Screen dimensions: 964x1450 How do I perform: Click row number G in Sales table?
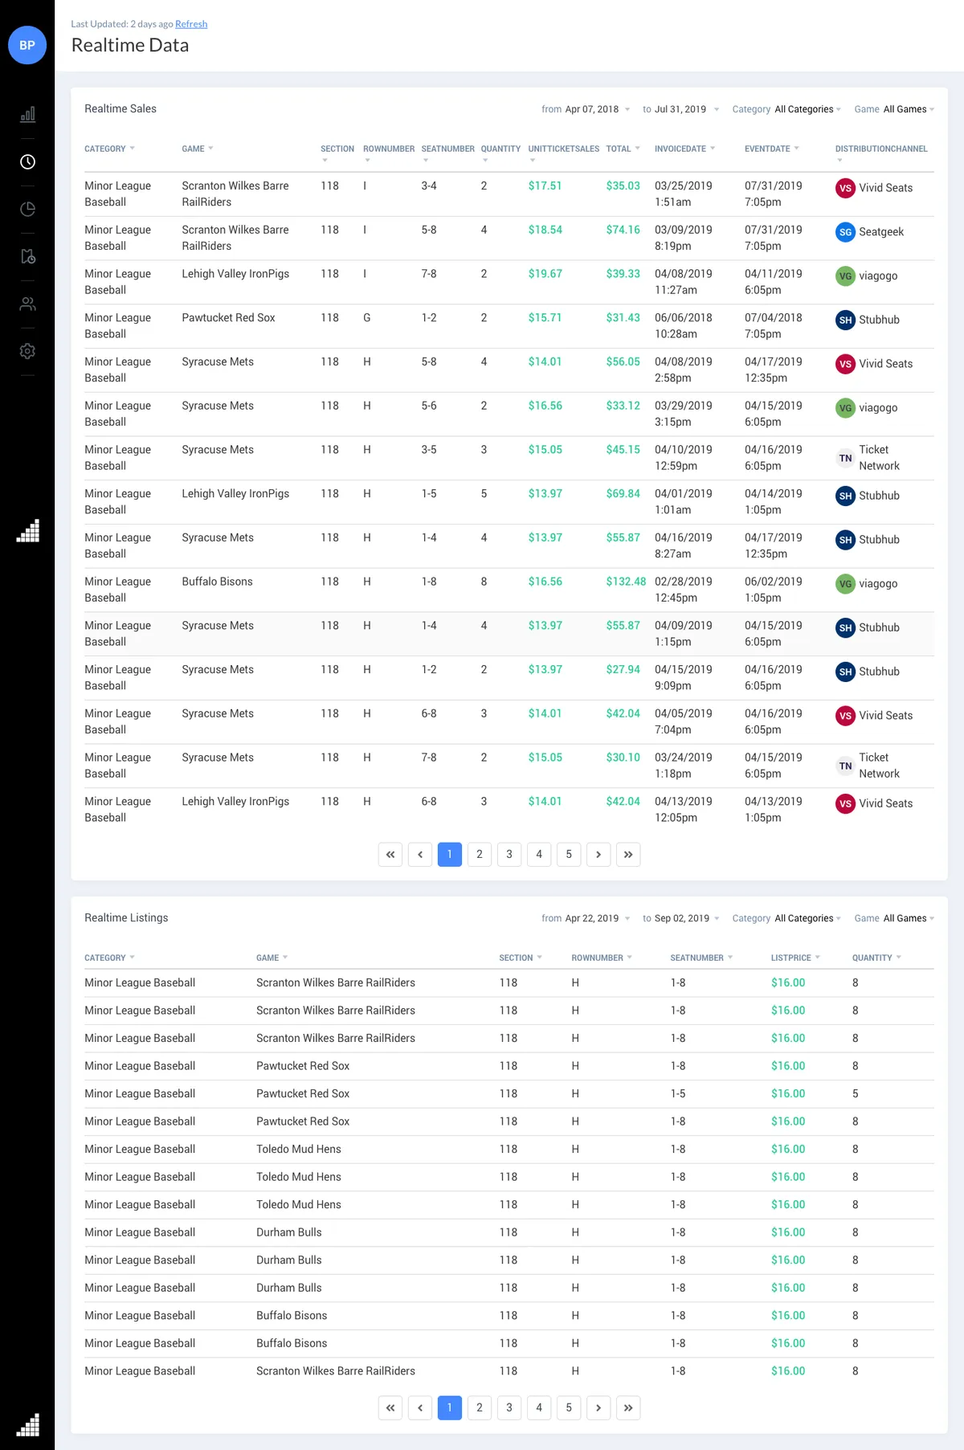[367, 318]
